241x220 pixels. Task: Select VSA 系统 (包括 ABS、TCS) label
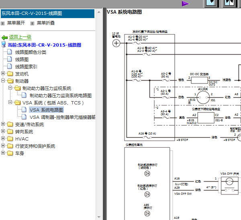[53, 103]
